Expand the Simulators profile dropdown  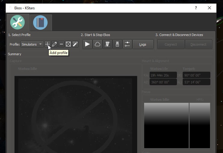[x=32, y=44]
